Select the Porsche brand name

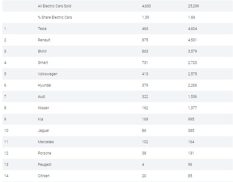(44, 153)
